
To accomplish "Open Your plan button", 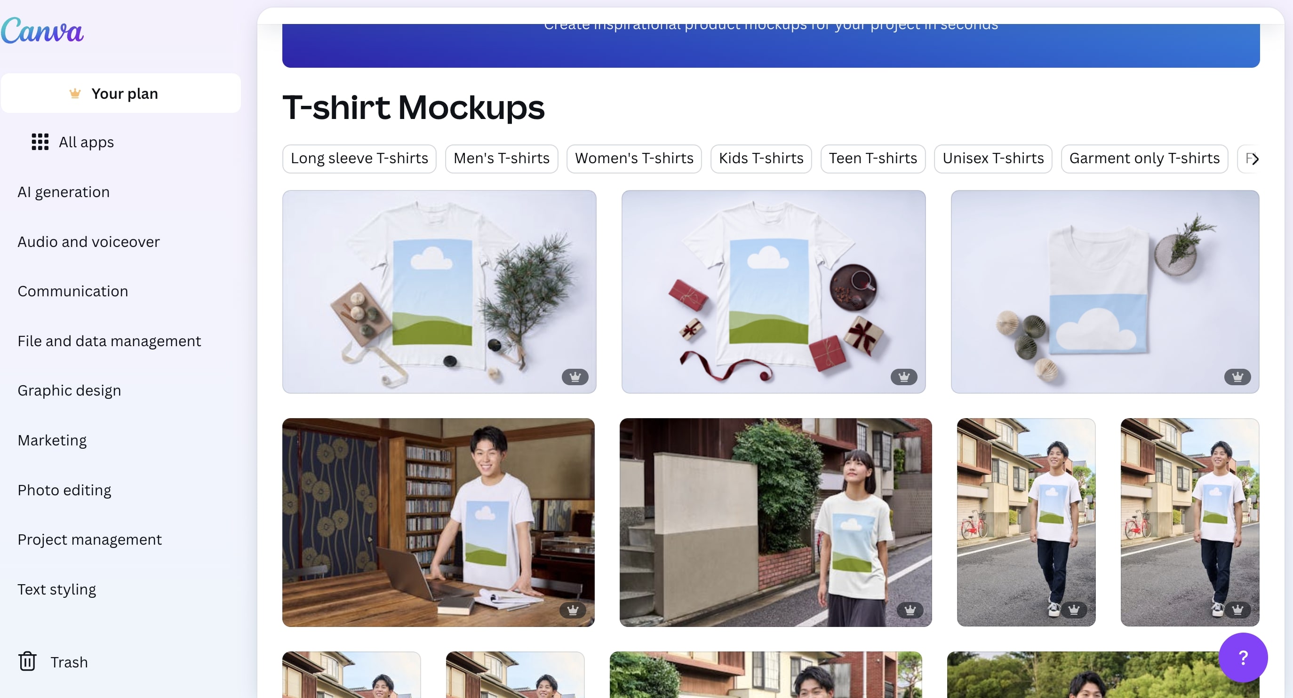I will coord(121,93).
